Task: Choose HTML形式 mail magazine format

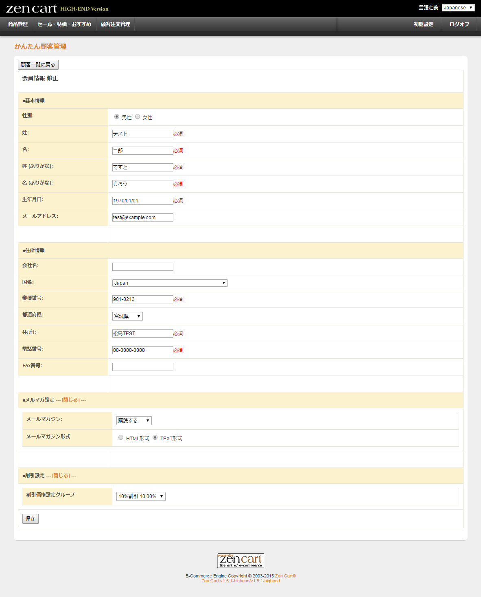Action: 121,438
